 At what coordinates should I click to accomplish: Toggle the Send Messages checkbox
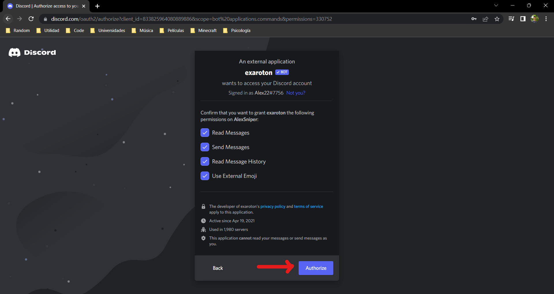[205, 147]
